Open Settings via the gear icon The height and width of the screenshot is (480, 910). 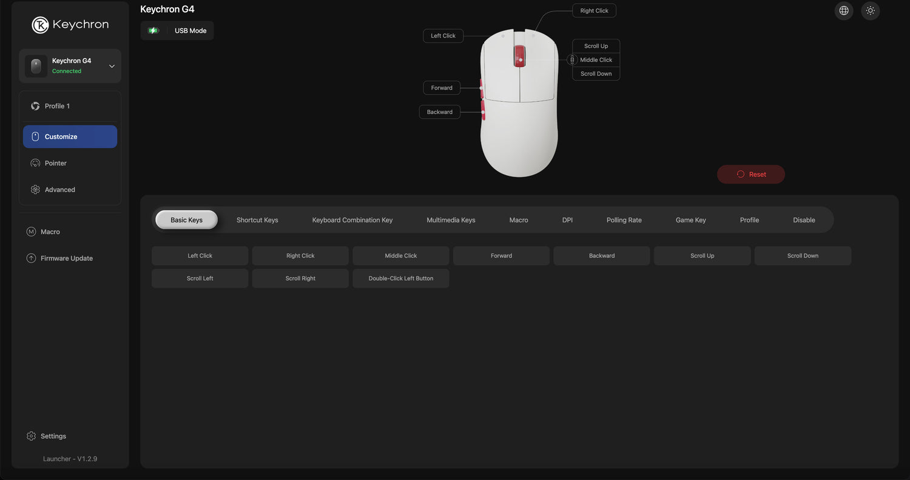(x=31, y=436)
